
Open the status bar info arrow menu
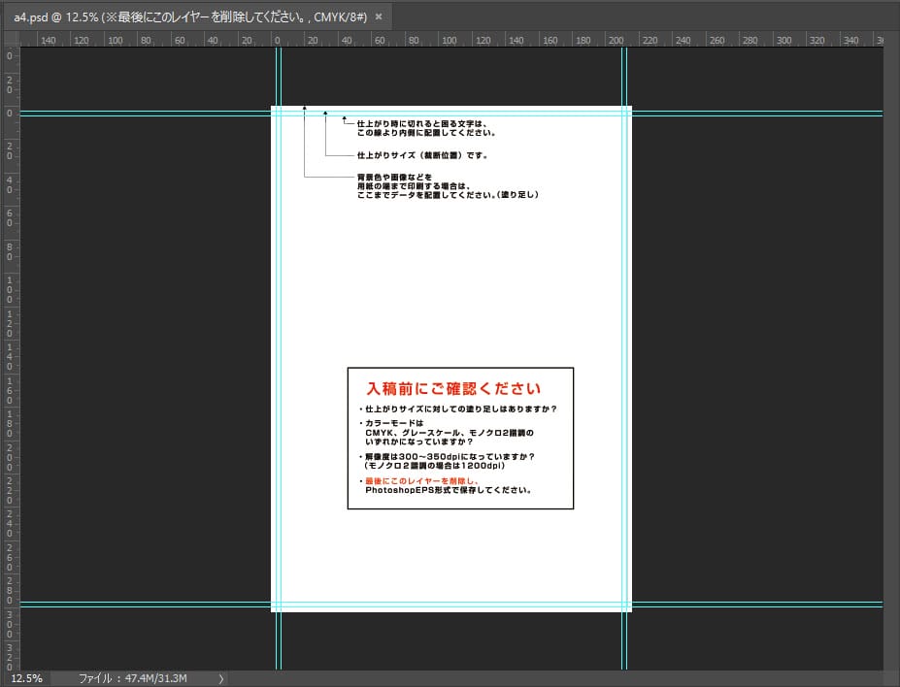[221, 679]
